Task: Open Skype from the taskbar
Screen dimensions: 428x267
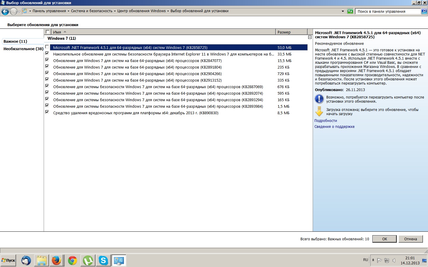Action: pos(103,260)
